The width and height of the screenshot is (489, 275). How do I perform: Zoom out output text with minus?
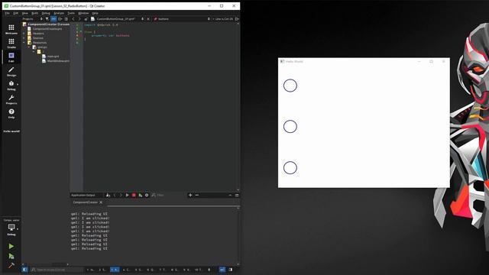197,196
